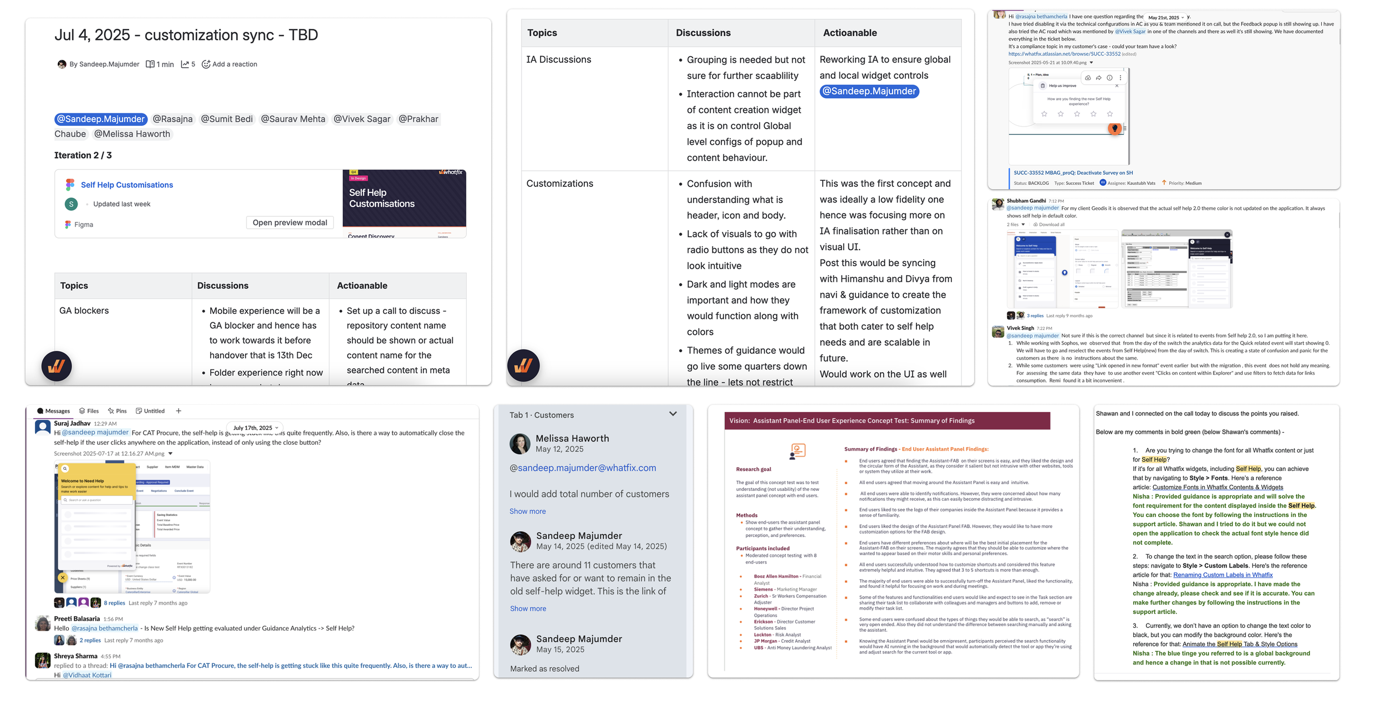
Task: Click the first star in feedback rating
Action: (x=1044, y=114)
